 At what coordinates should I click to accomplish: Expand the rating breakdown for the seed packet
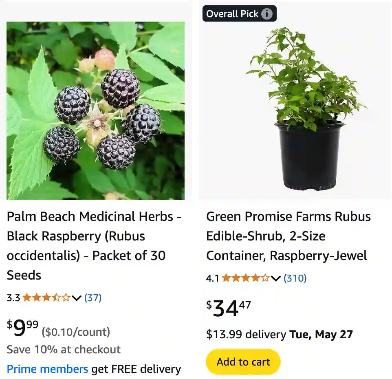76,299
